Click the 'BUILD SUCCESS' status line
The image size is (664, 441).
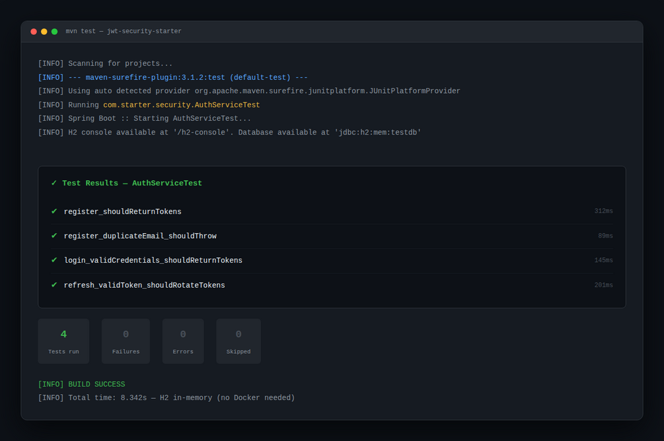pyautogui.click(x=82, y=384)
